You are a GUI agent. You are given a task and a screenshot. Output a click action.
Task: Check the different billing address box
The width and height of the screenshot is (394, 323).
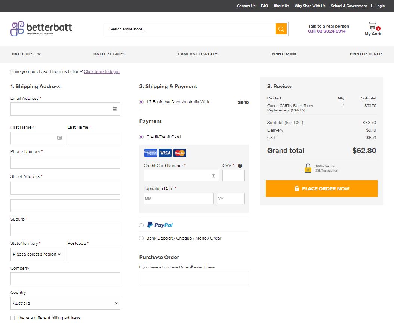click(x=13, y=318)
